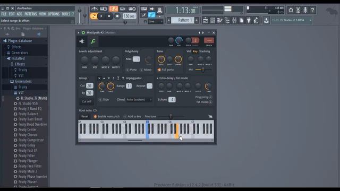Open the playlist view icon

pos(205,21)
